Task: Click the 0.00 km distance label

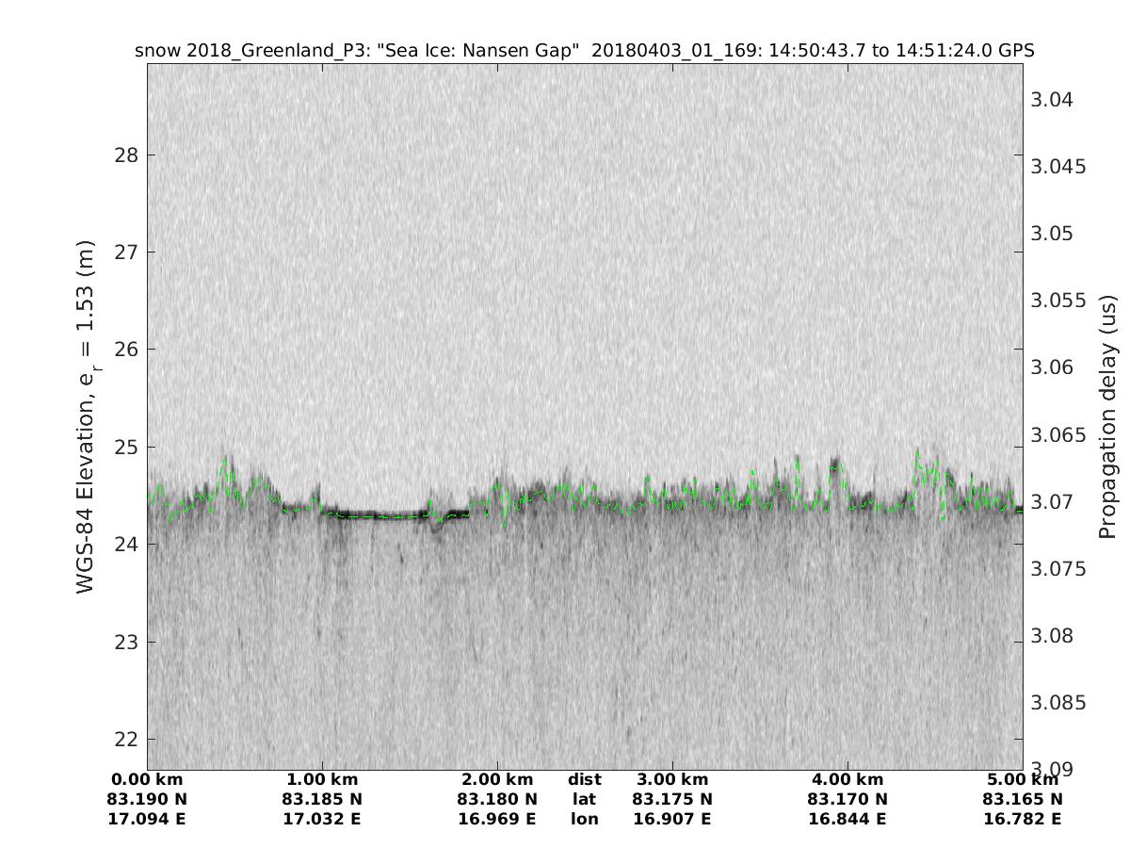Action: [x=147, y=779]
